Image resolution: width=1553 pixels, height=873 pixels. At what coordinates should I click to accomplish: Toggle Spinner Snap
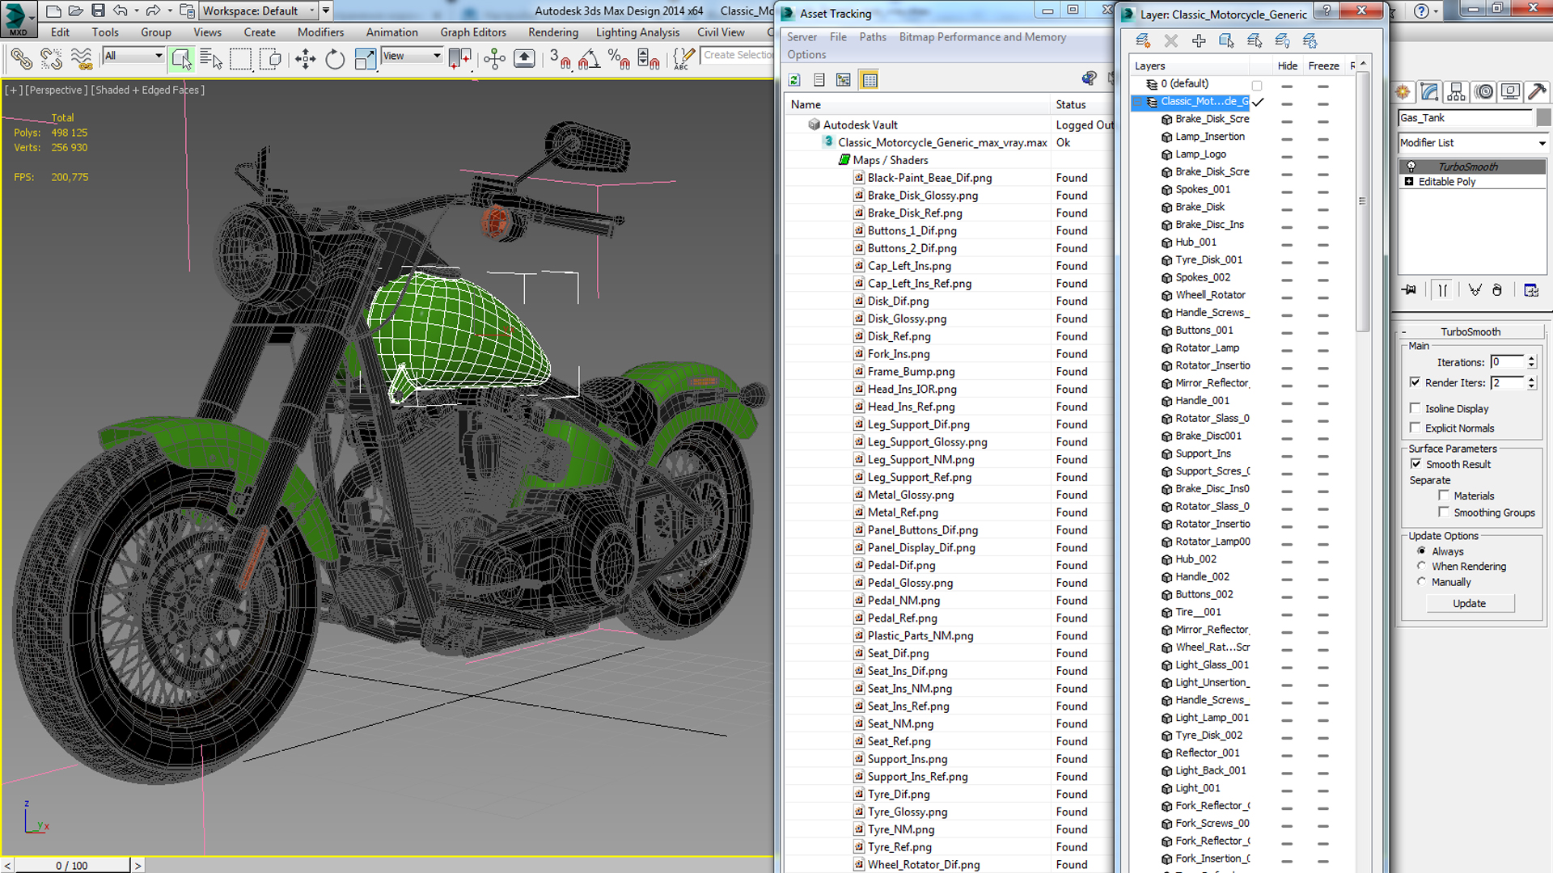coord(649,58)
